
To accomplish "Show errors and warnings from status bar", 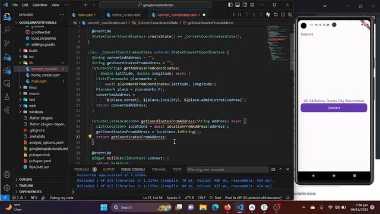I will tap(19, 198).
